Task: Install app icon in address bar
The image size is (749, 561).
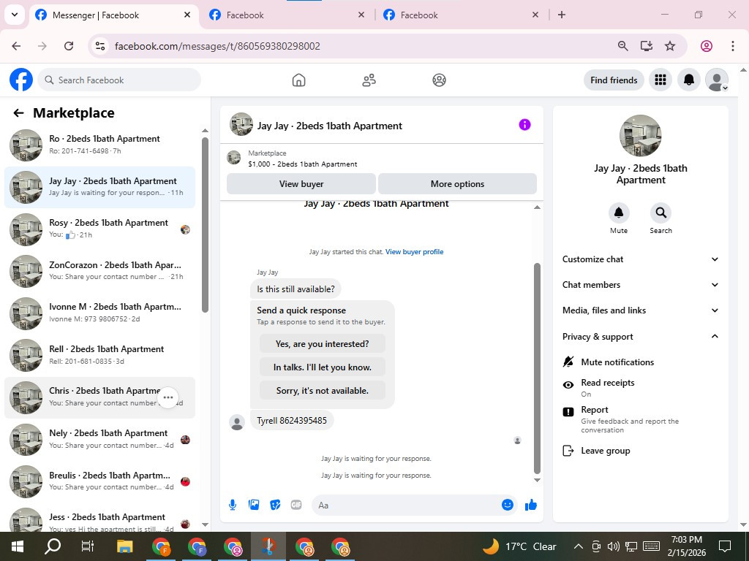Action: click(x=647, y=46)
